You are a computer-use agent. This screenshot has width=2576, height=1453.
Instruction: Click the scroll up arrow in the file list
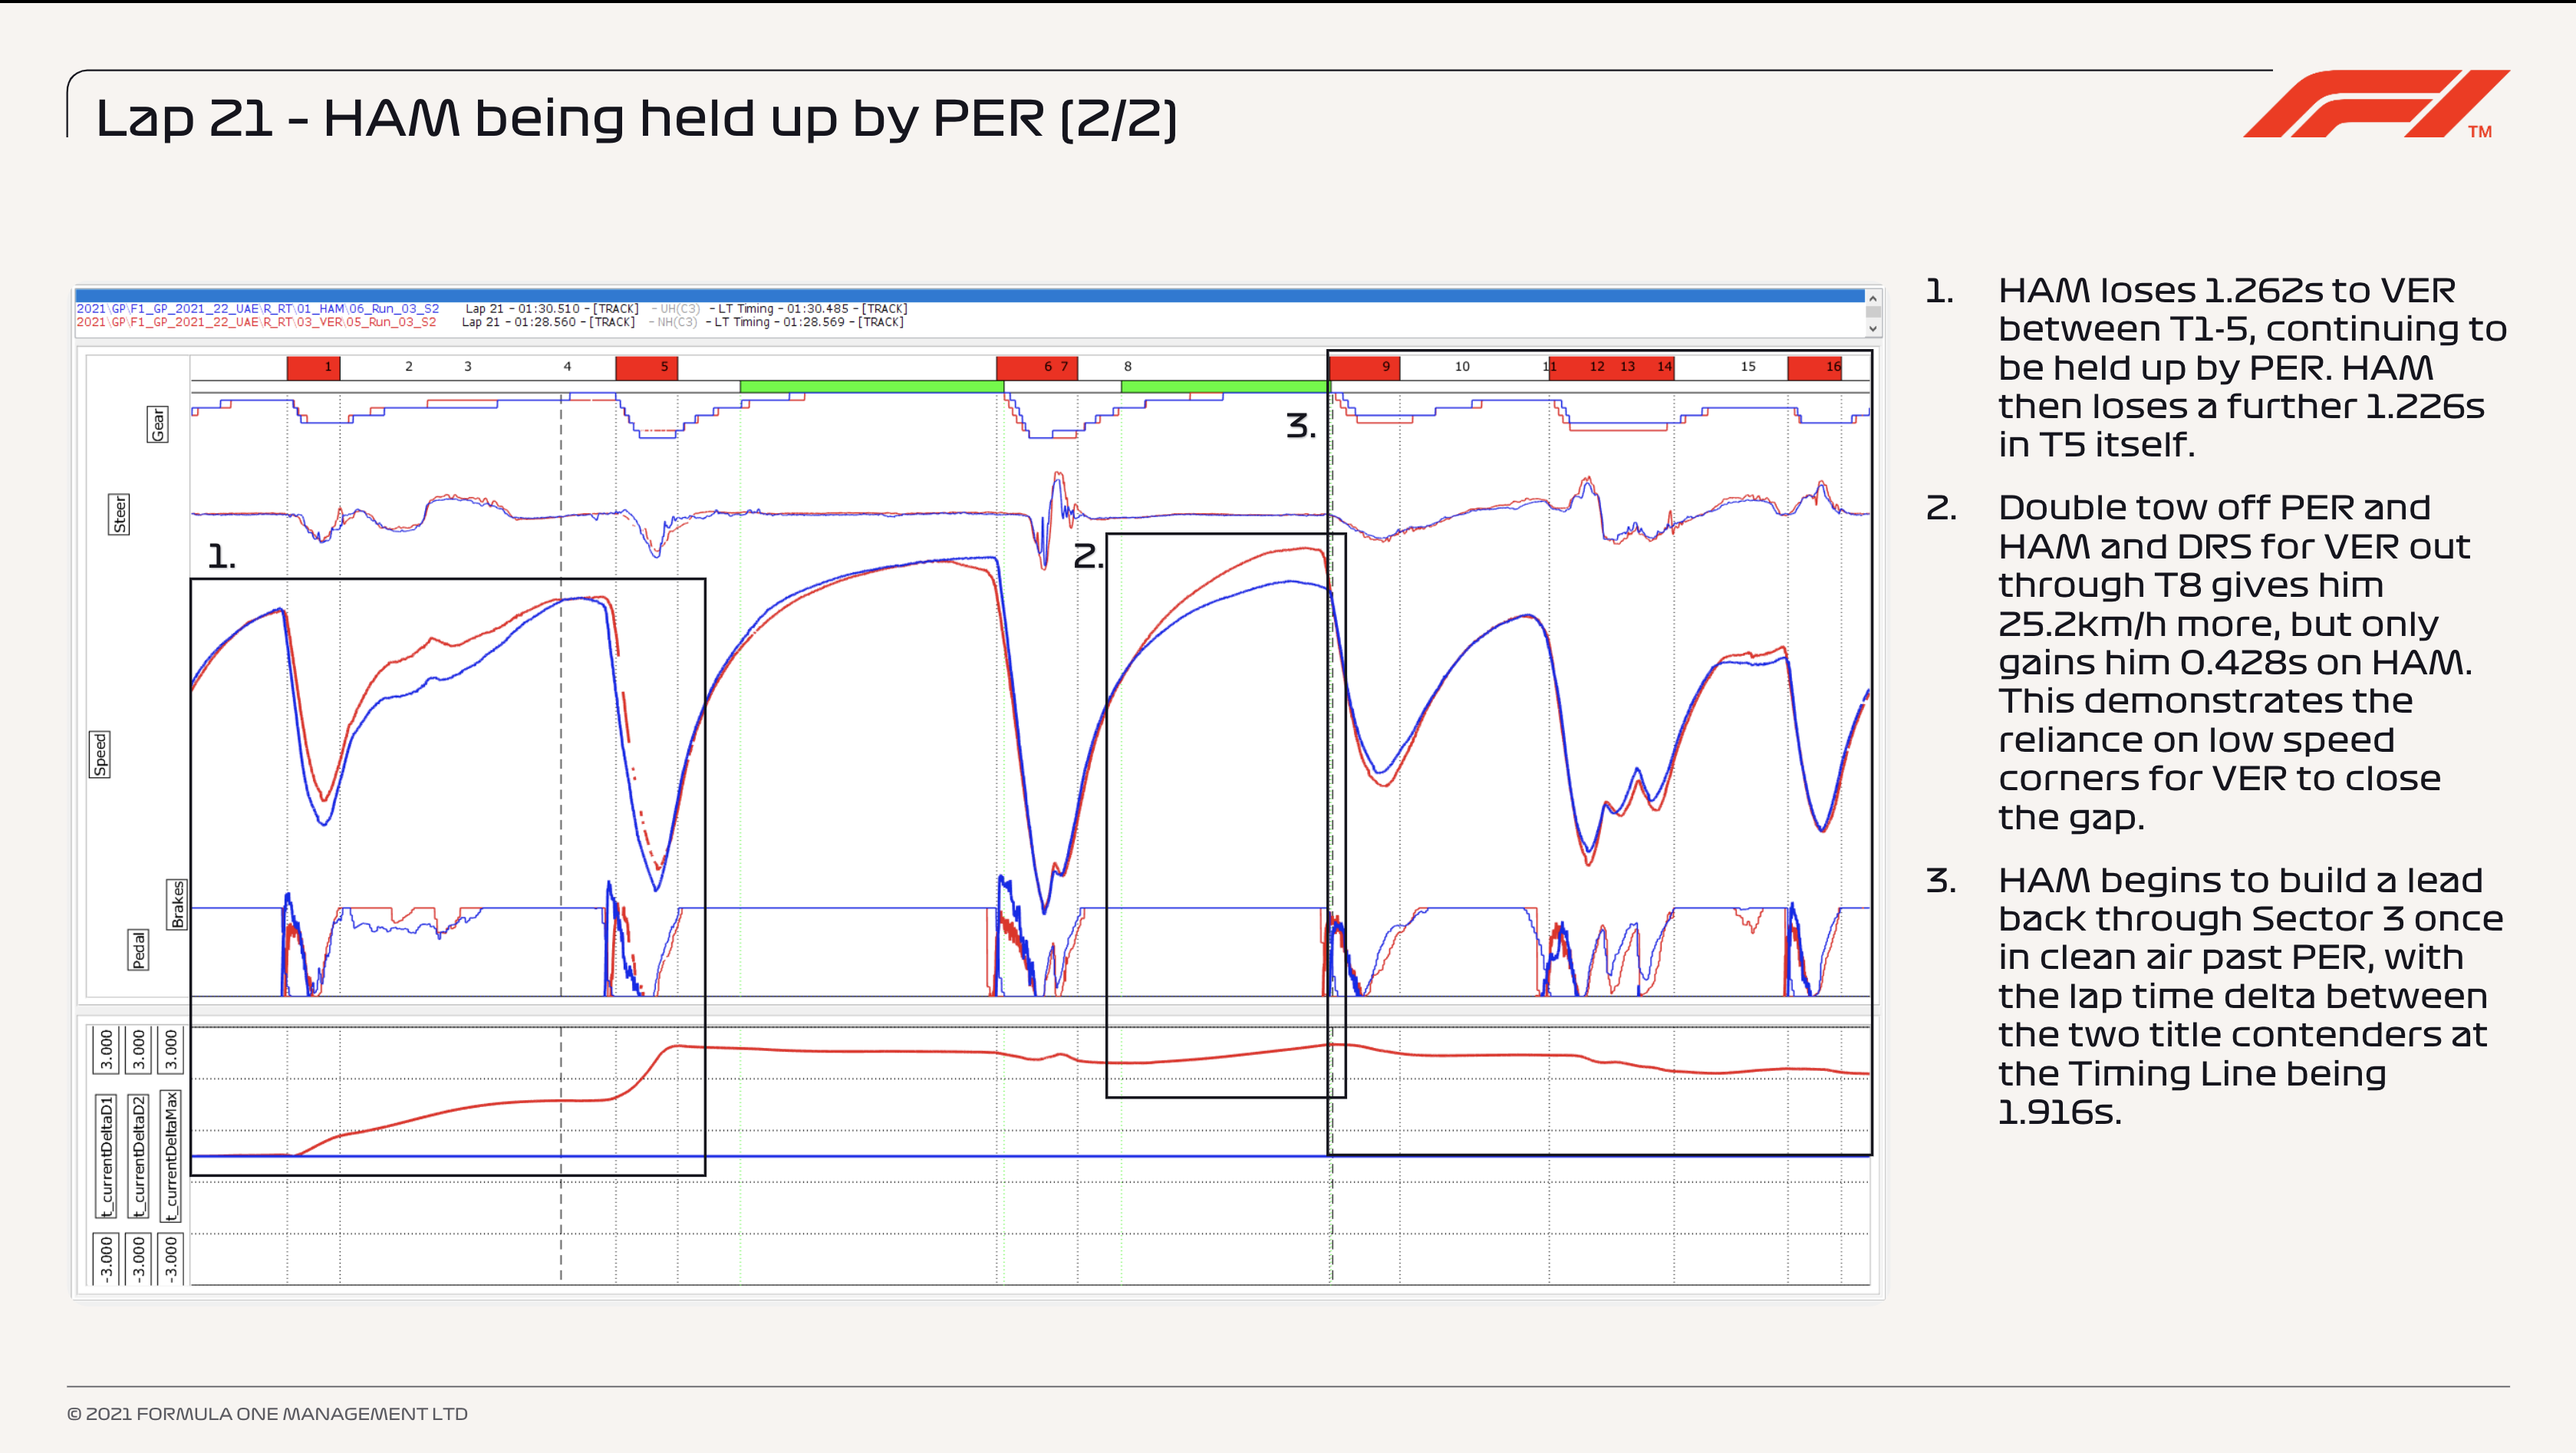[x=1873, y=298]
